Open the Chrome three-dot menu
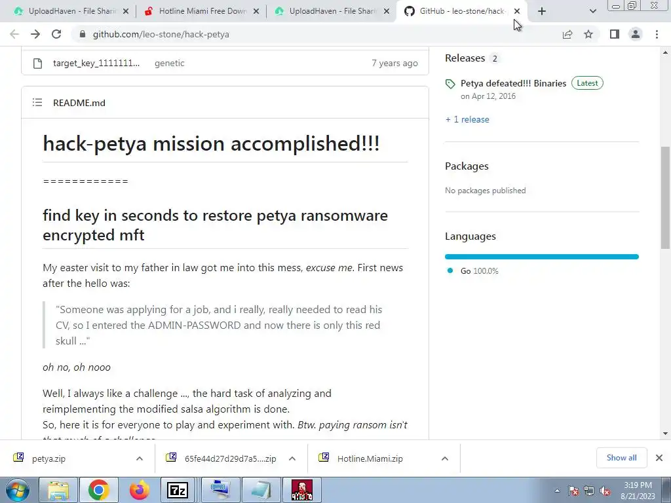Image resolution: width=671 pixels, height=503 pixels. point(657,34)
